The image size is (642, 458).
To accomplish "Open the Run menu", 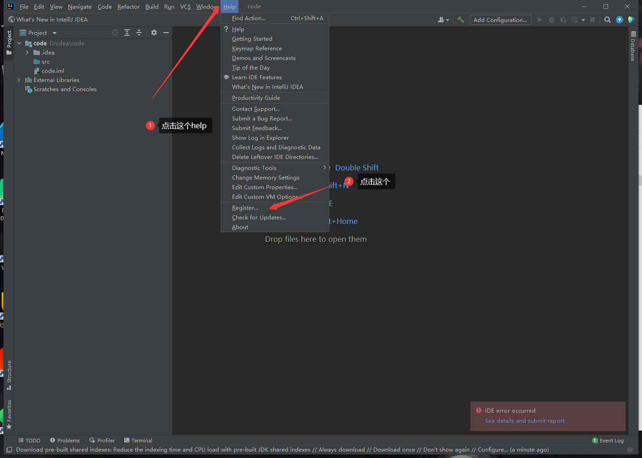I will (169, 7).
